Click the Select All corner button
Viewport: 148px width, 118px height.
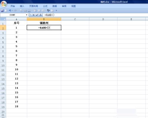3,19
